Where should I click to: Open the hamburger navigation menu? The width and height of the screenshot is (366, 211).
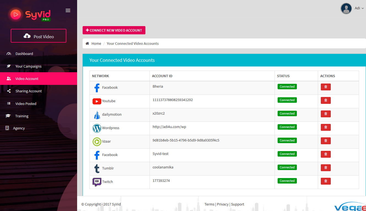68,10
